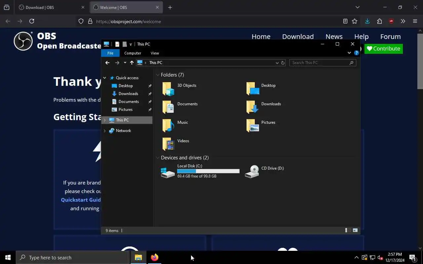Open Firefox extensions puzzle icon

click(x=379, y=21)
